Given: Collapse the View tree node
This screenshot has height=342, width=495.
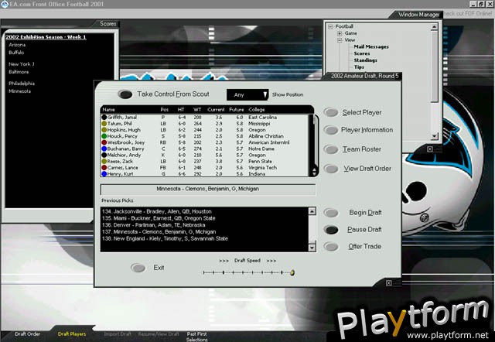Looking at the screenshot, I should pyautogui.click(x=340, y=40).
